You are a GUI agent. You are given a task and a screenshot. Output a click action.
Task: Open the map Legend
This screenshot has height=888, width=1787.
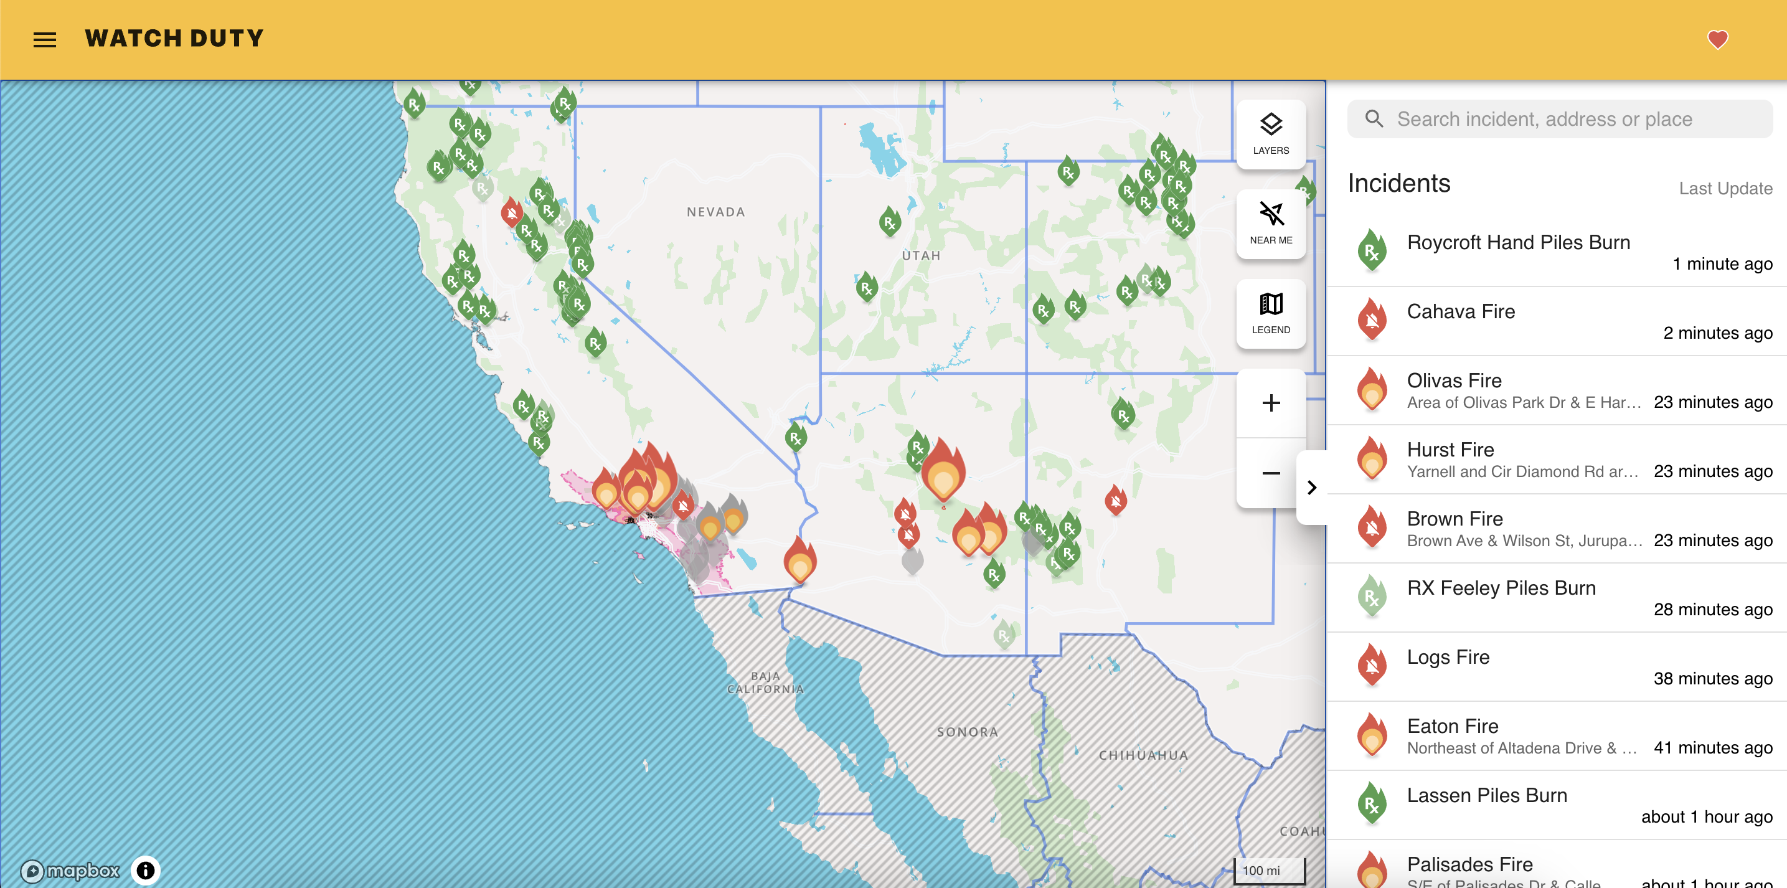(x=1270, y=314)
